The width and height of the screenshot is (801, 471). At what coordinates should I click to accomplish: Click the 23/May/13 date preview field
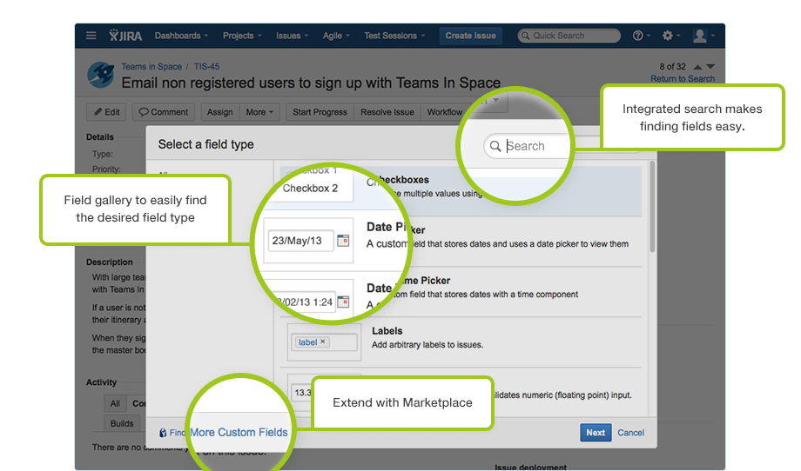(x=301, y=241)
